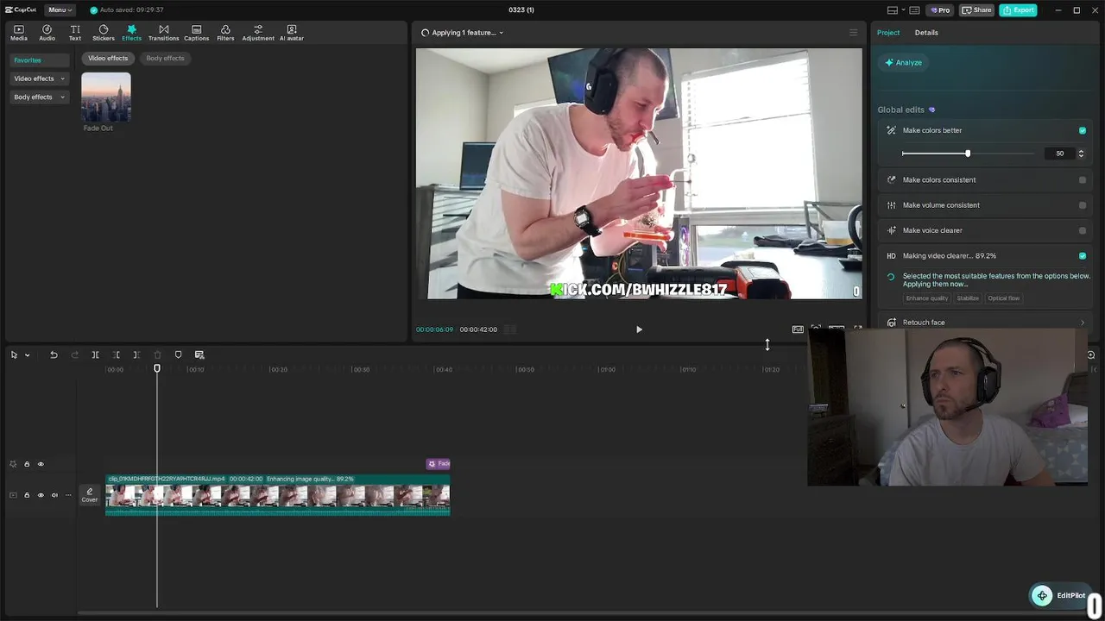Open the AI avatar panel

(x=291, y=33)
